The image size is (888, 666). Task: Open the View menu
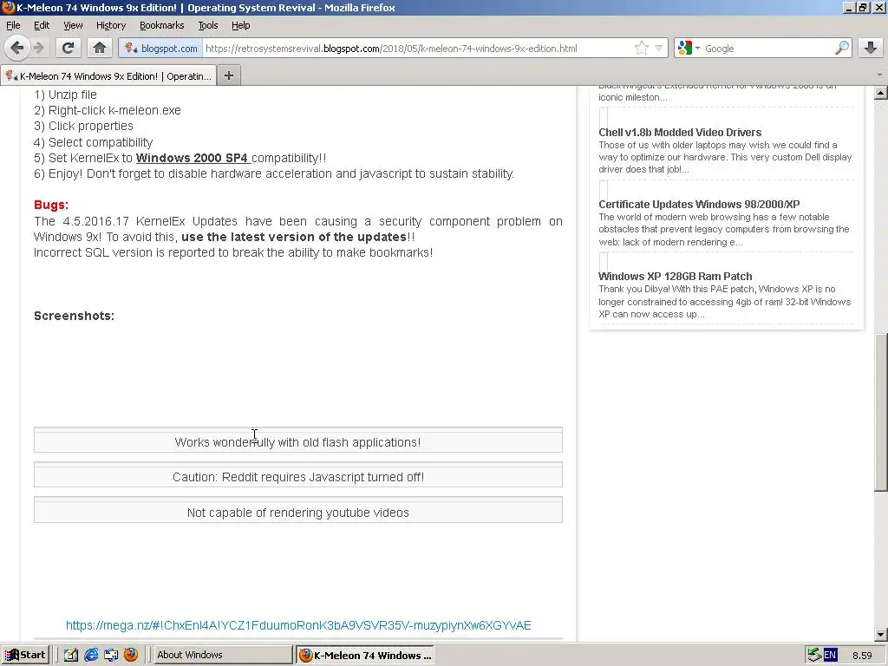(x=73, y=25)
